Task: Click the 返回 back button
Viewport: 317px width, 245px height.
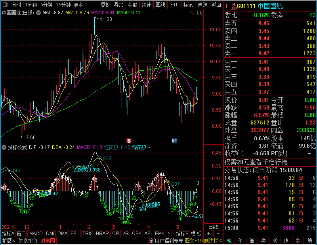Action: (216, 5)
